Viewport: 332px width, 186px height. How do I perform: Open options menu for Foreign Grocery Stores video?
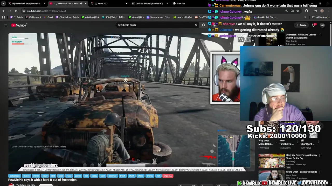coord(320,156)
